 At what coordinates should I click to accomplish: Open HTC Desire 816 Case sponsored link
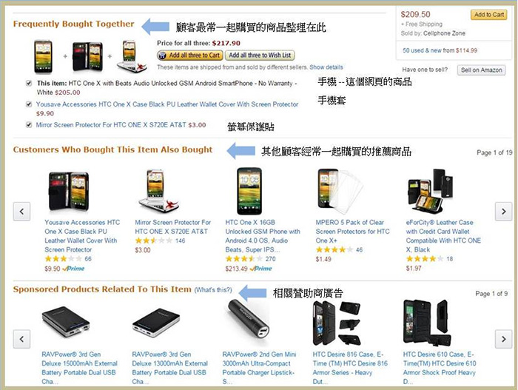[x=350, y=368]
